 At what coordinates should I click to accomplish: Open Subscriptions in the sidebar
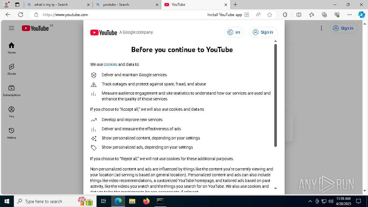pyautogui.click(x=11, y=91)
